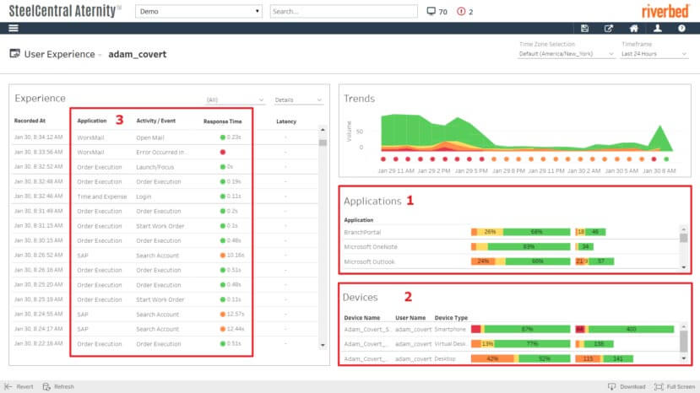Open the hamburger navigation menu
The image size is (700, 393).
click(14, 28)
